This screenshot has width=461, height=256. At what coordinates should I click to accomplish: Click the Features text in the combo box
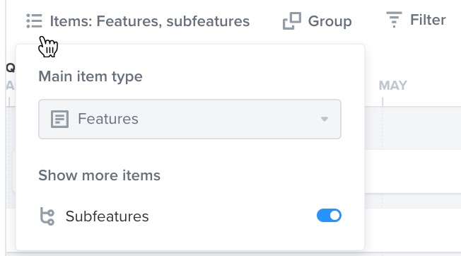pos(108,119)
